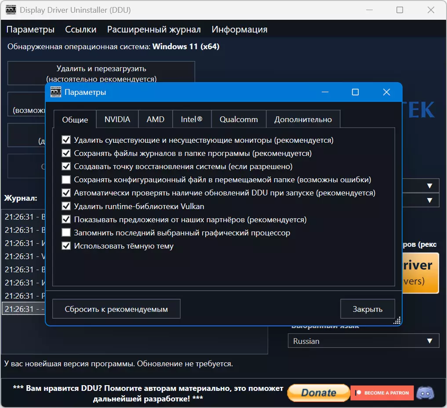Select the Intel® tab
Screen dimensions: 447x408
click(x=192, y=119)
